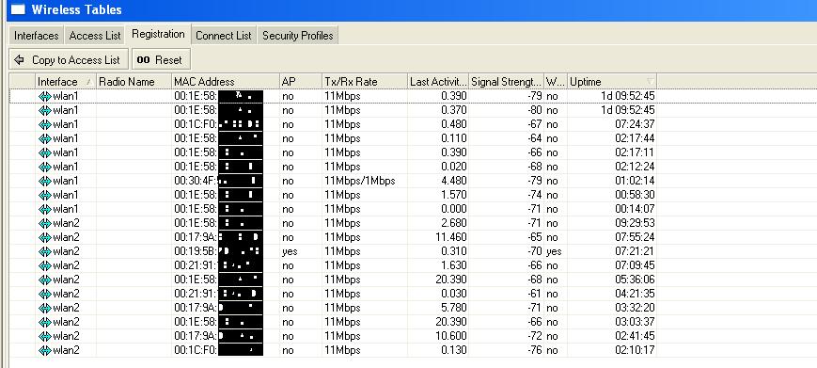Click the uptime value 07:21:21
The width and height of the screenshot is (817, 368).
tap(635, 251)
